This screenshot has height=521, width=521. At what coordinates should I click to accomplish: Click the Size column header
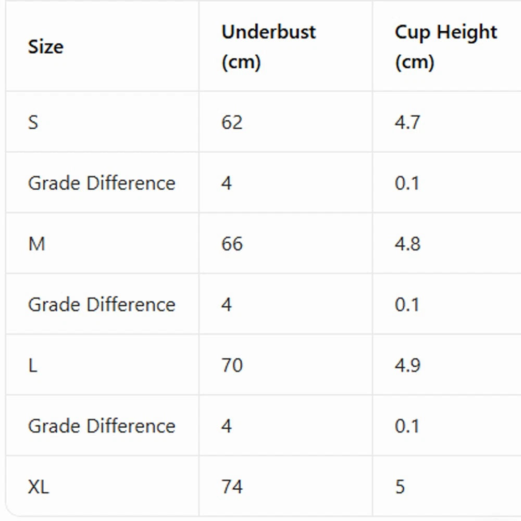tap(46, 46)
